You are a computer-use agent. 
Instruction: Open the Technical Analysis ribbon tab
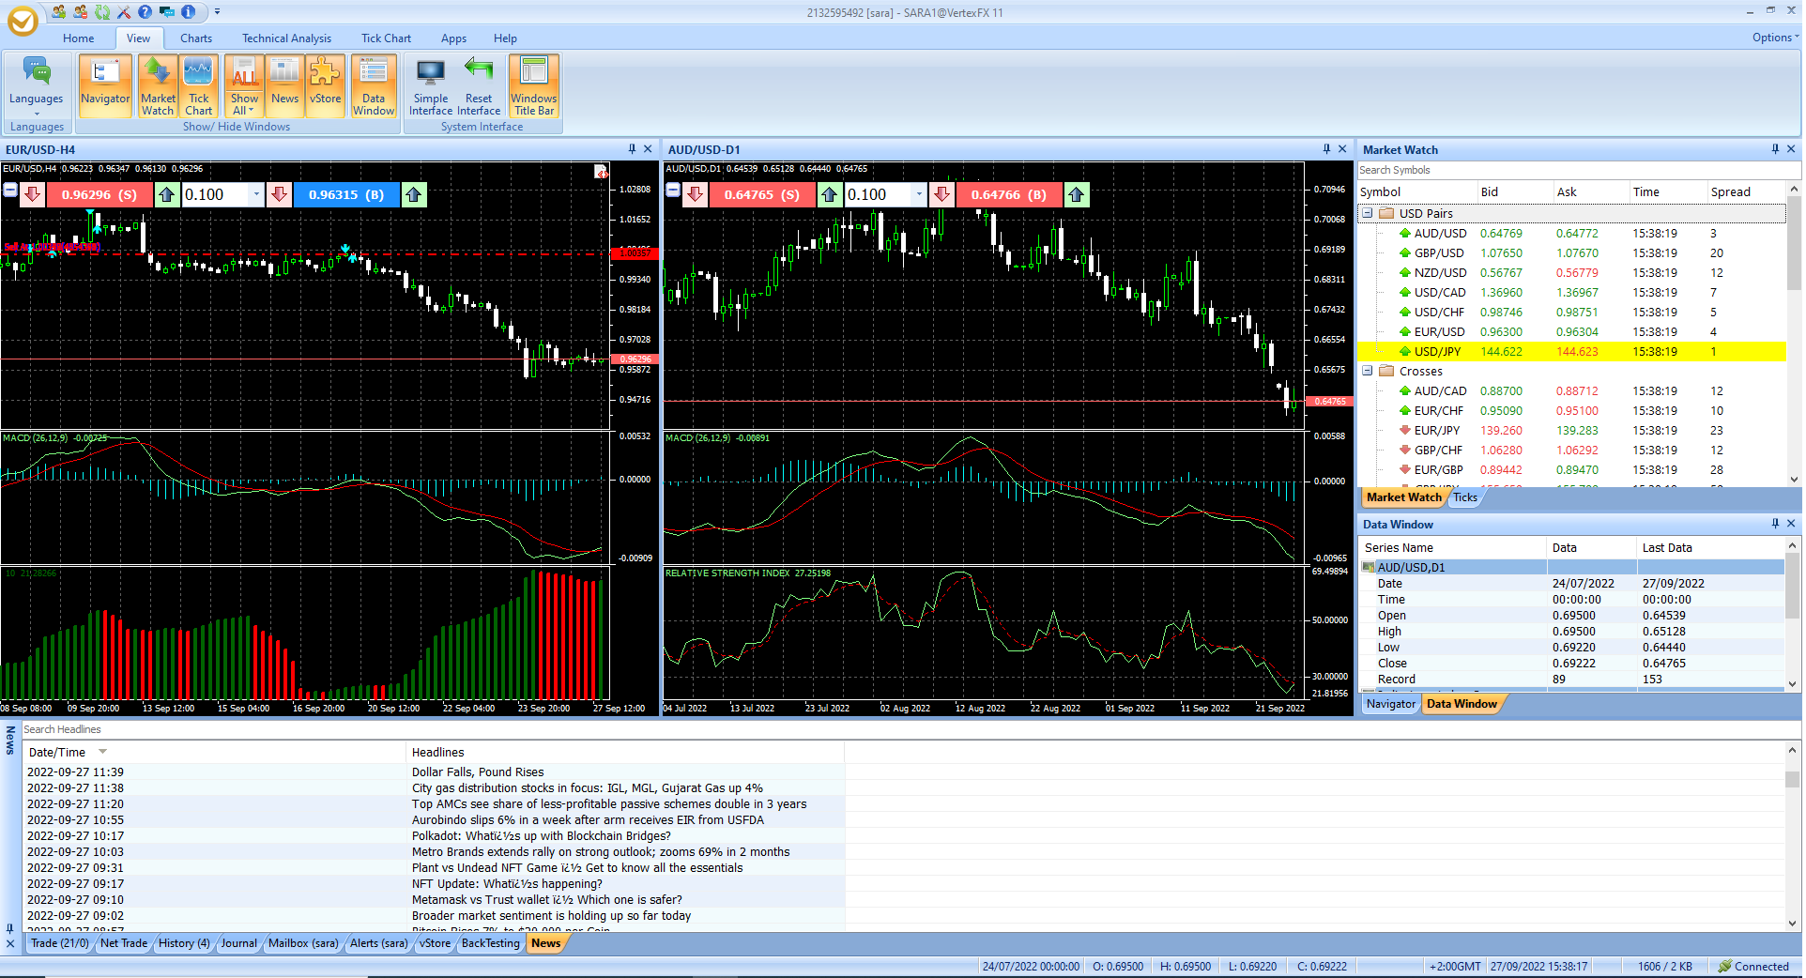(286, 38)
